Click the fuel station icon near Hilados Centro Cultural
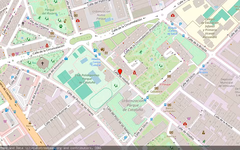The image size is (240, 150). [95, 50]
